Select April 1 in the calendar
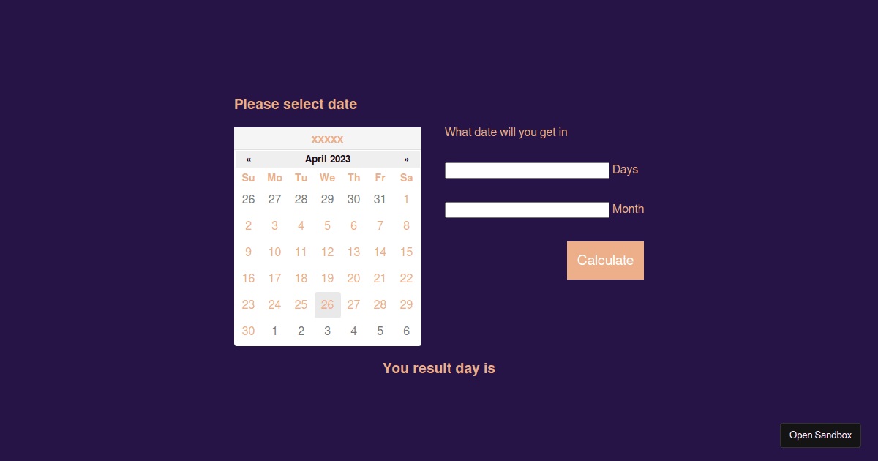 [x=406, y=199]
